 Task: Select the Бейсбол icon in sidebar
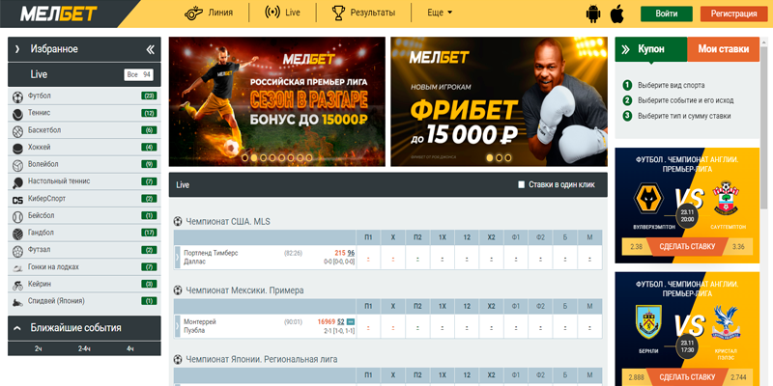[x=17, y=216]
